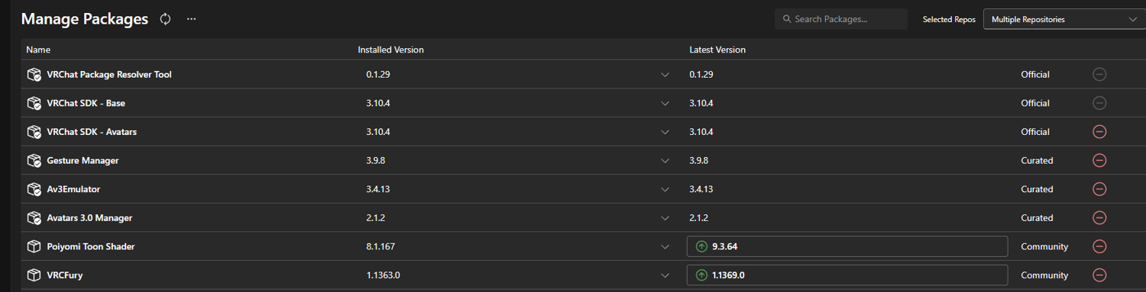Remove the VRChat SDK - Avatars package

[x=1099, y=132]
